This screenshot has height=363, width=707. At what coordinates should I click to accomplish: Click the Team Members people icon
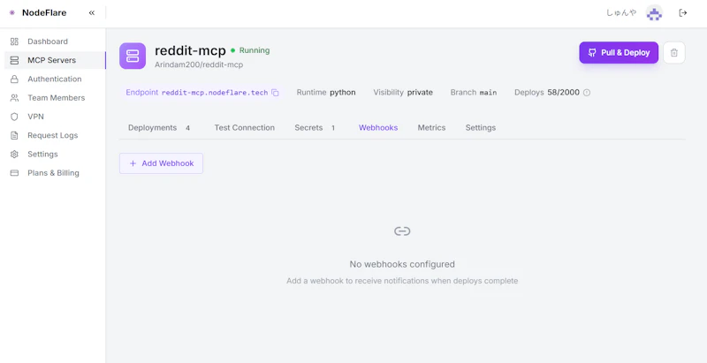14,98
